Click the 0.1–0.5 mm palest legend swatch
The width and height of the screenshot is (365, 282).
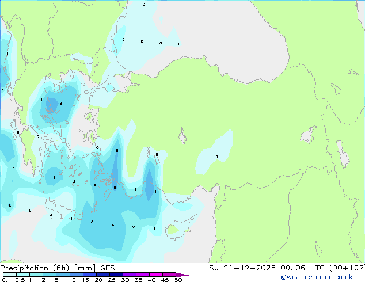click(x=10, y=275)
